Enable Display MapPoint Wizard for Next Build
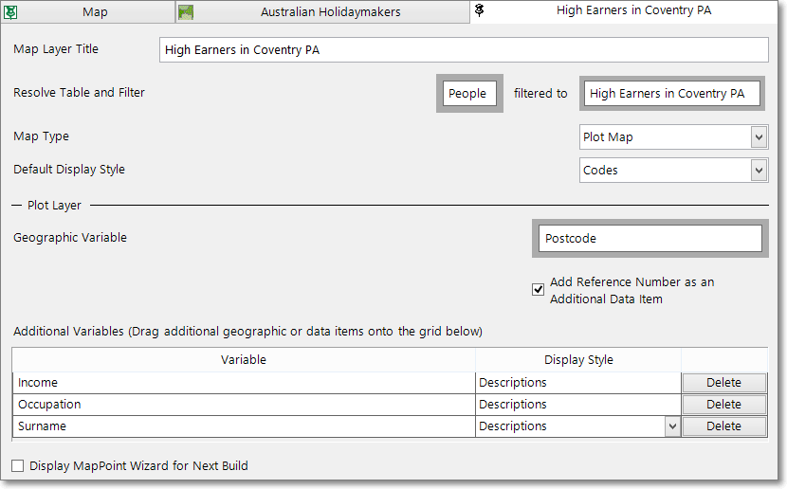This screenshot has width=787, height=489. (x=18, y=466)
